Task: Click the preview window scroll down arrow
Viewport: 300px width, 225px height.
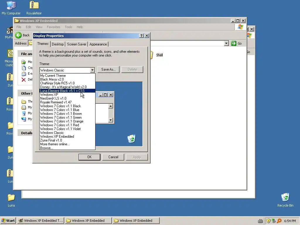Action: click(x=110, y=120)
